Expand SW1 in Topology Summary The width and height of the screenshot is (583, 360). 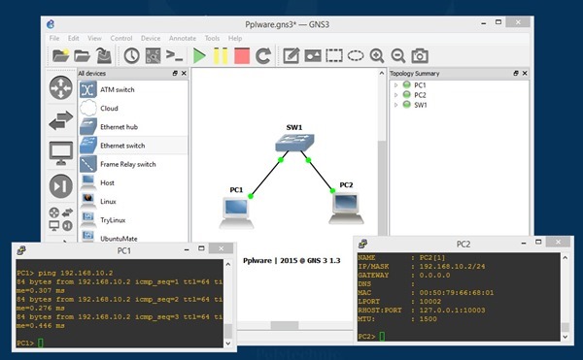pyautogui.click(x=396, y=105)
